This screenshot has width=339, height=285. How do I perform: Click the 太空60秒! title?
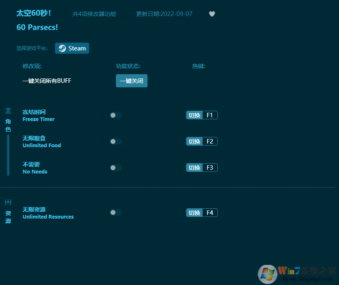pos(34,13)
